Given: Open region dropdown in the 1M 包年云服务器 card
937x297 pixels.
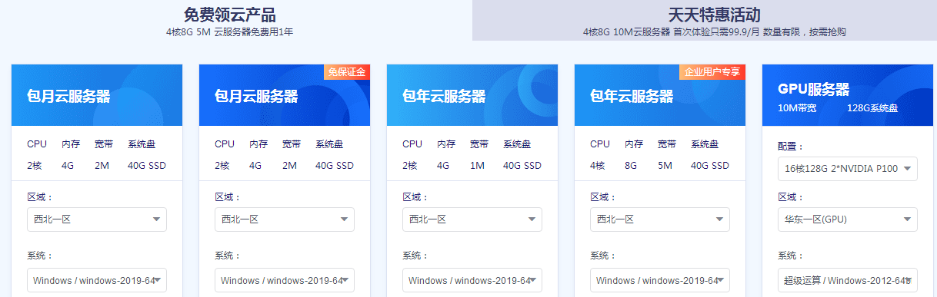Looking at the screenshot, I should (472, 219).
